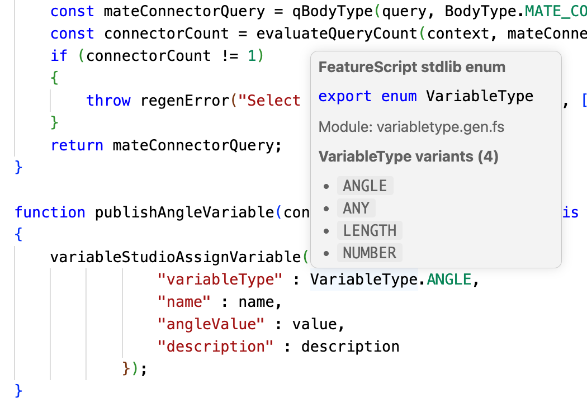Click the publishAngleVariable function name
587x417 pixels.
184,212
